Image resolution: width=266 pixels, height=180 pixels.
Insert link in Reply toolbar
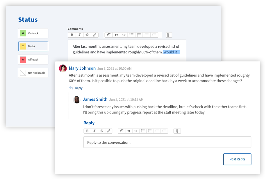(x=108, y=131)
